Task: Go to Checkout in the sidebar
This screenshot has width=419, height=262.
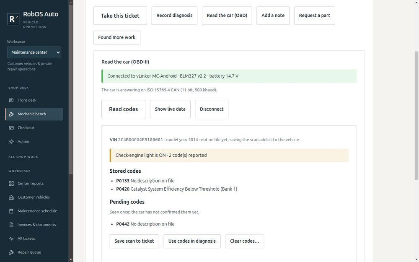Action: pos(34,128)
